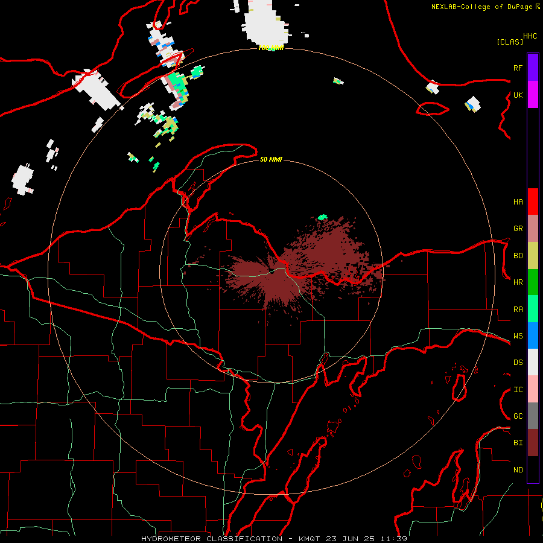Click the 100 NMI range ring label
This screenshot has height=543, width=543.
coord(271,48)
